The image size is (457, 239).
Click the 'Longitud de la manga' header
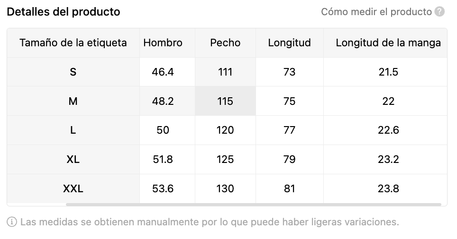tap(388, 43)
